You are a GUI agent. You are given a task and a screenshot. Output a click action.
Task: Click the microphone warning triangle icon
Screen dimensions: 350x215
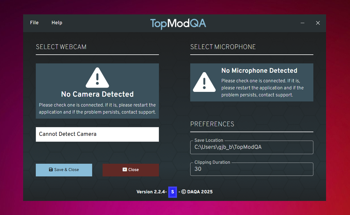pos(204,82)
